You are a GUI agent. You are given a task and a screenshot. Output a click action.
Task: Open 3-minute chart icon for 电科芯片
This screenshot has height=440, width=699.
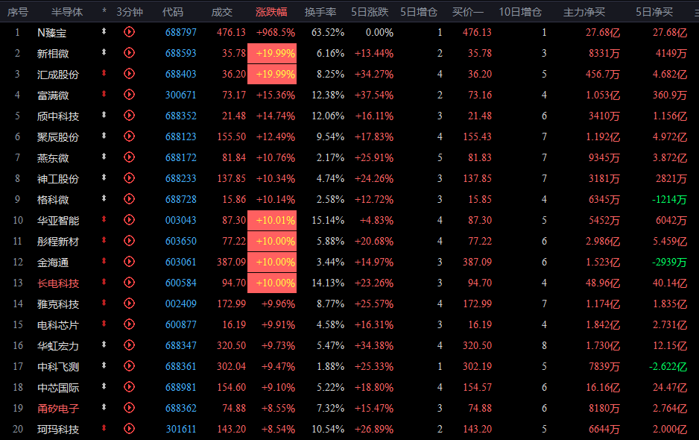129,324
